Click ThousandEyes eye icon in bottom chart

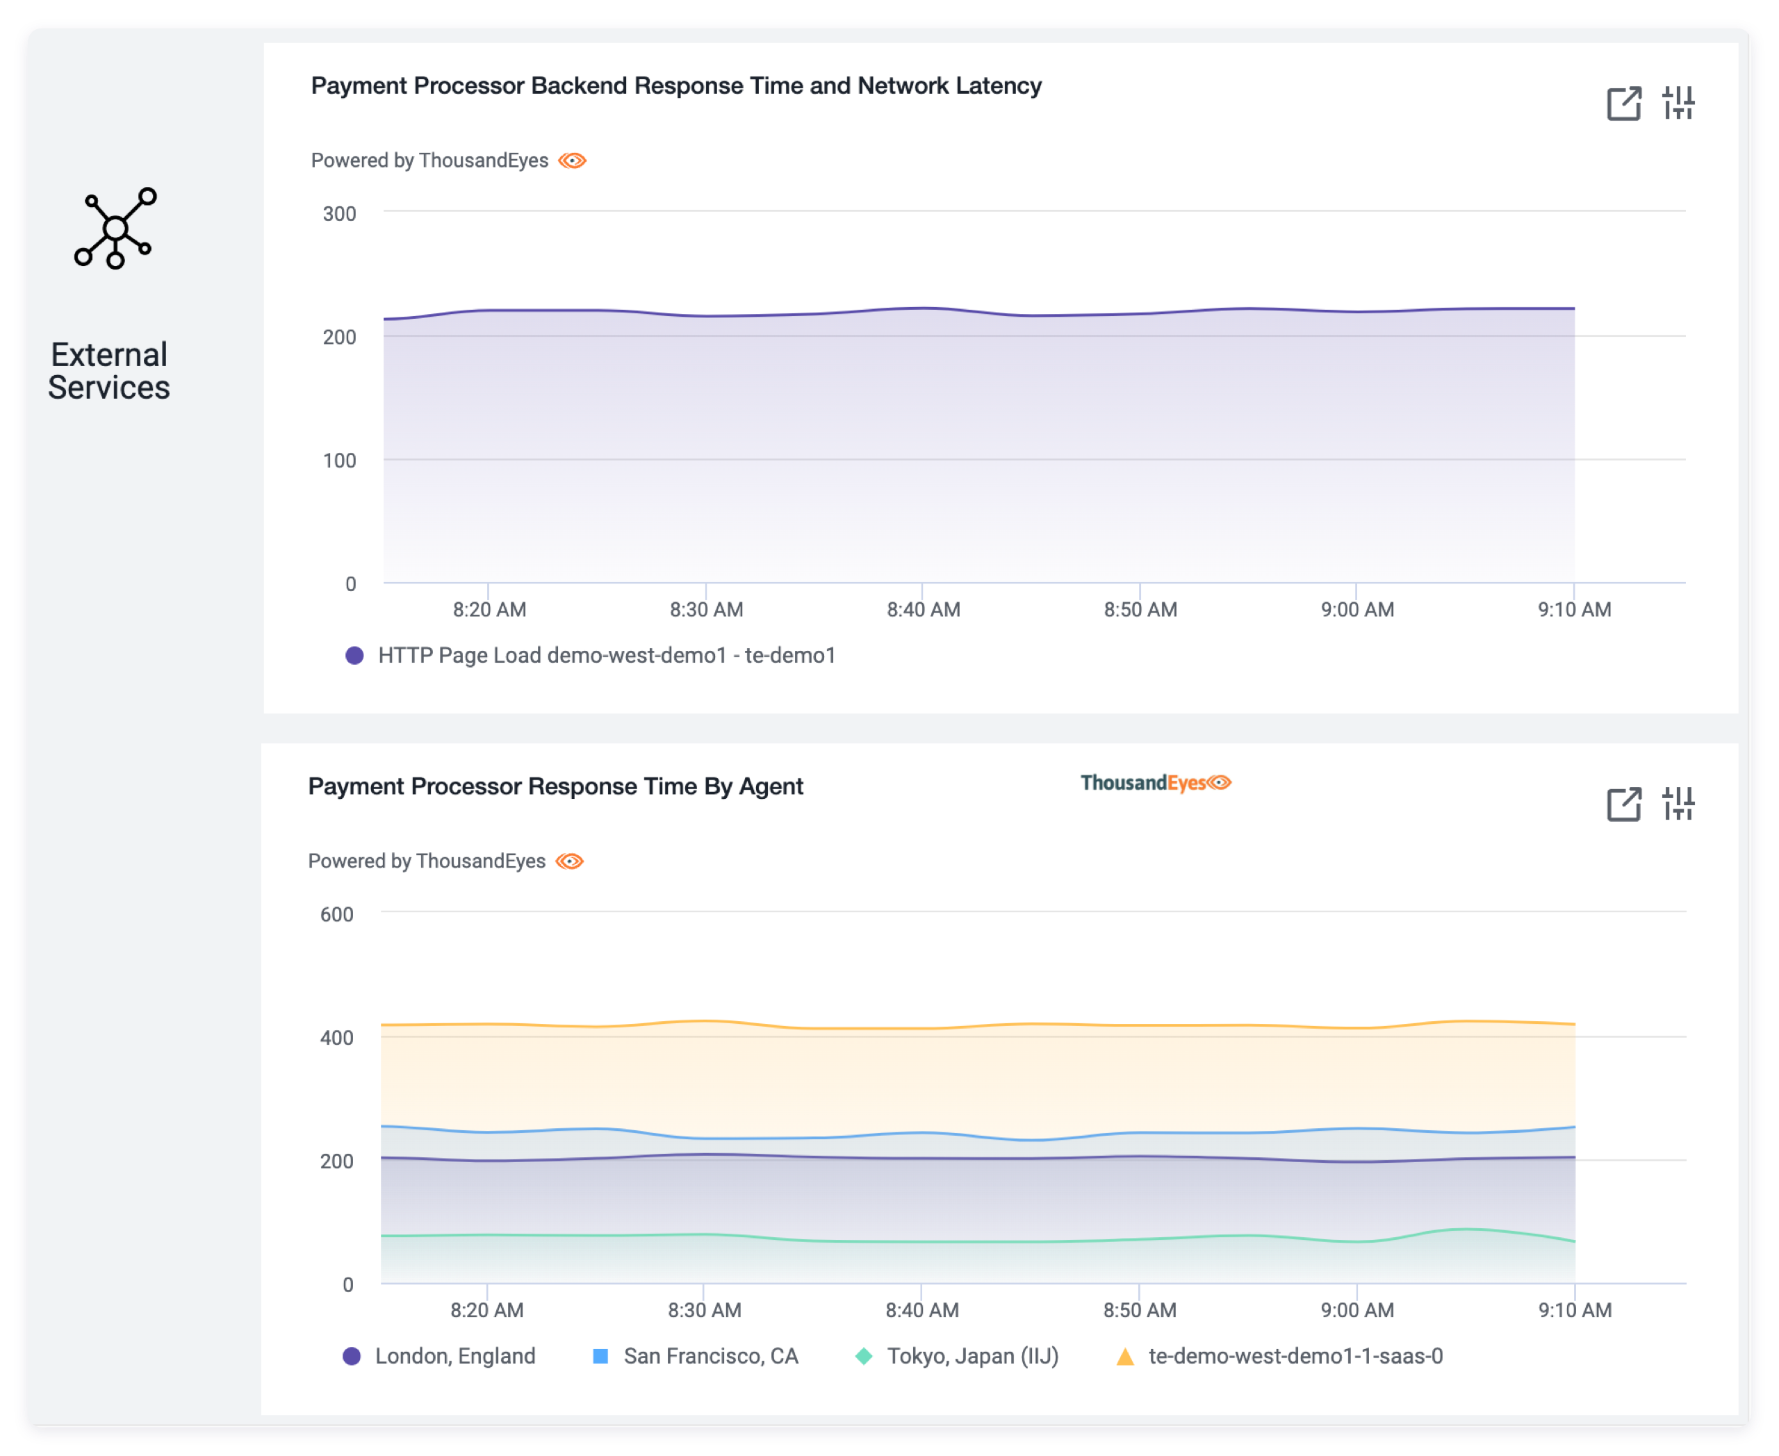coord(570,861)
